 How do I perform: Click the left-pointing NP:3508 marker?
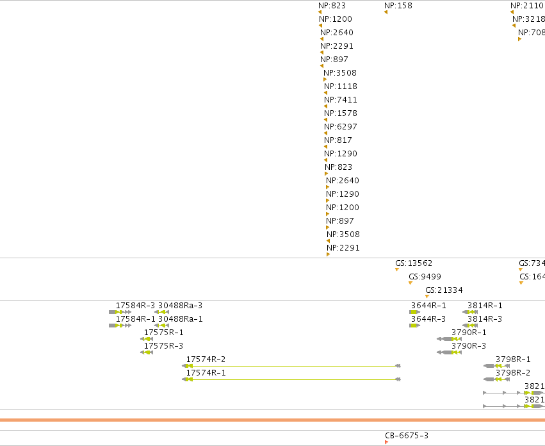click(x=328, y=241)
